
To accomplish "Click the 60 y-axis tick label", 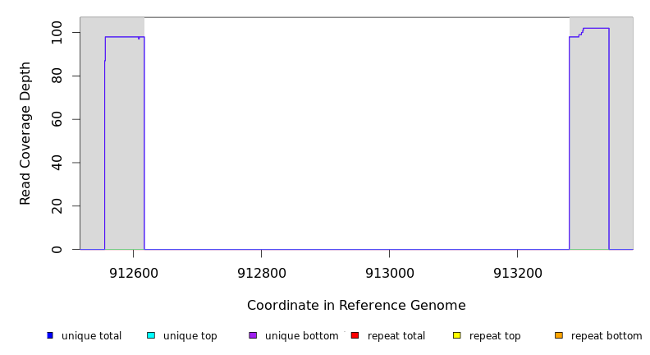I will click(x=57, y=119).
